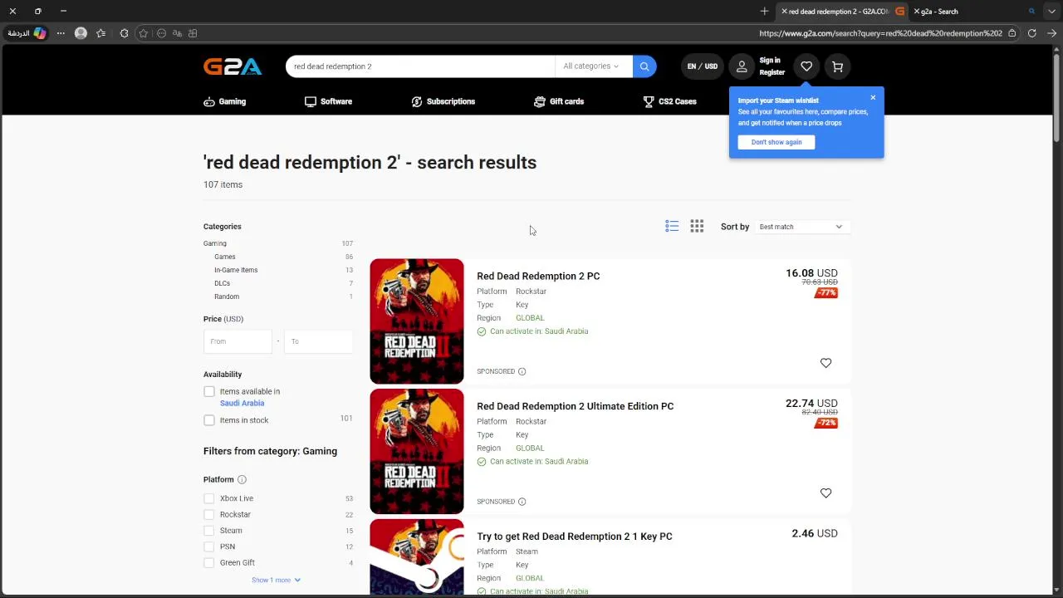Open tab actions chevron menu

(x=1051, y=12)
